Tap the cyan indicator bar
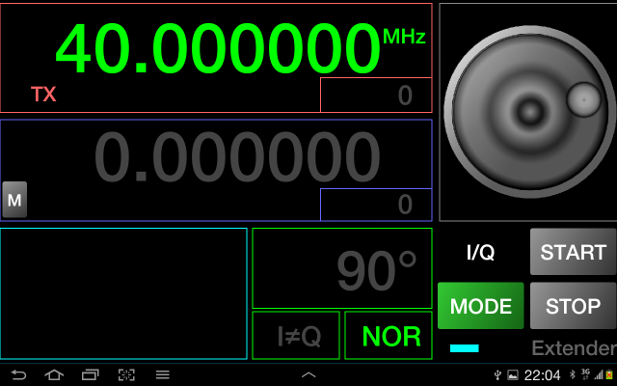This screenshot has width=617, height=386. coord(465,348)
